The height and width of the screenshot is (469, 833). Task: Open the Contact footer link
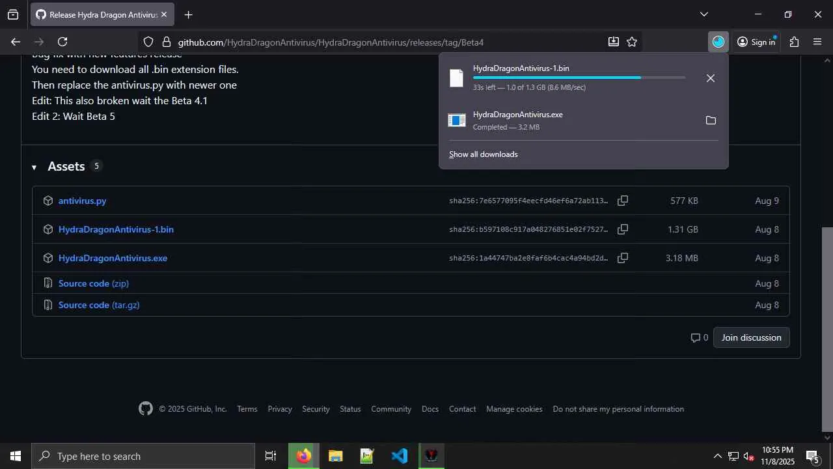(x=463, y=409)
